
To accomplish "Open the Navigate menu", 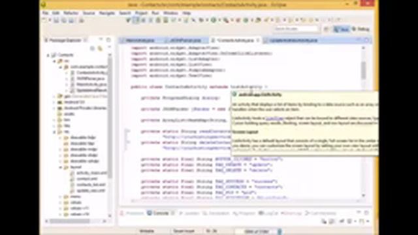I will (x=107, y=13).
